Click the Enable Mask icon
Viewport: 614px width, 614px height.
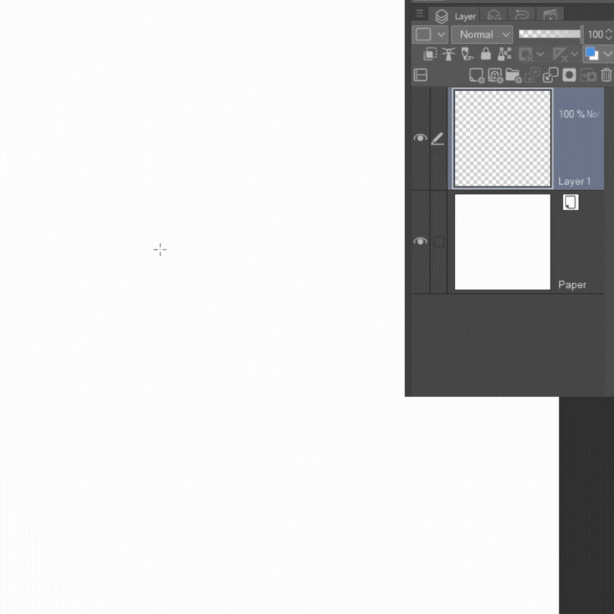click(525, 55)
